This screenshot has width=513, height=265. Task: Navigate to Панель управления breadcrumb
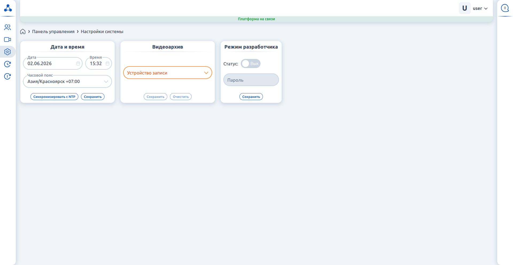pos(53,31)
